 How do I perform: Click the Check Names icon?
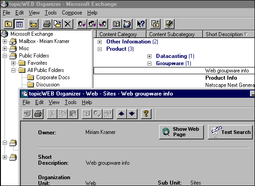97,114
